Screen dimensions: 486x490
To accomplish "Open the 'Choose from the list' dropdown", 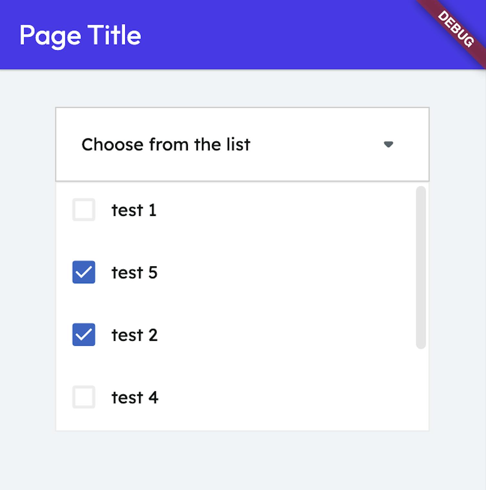I will (x=166, y=144).
